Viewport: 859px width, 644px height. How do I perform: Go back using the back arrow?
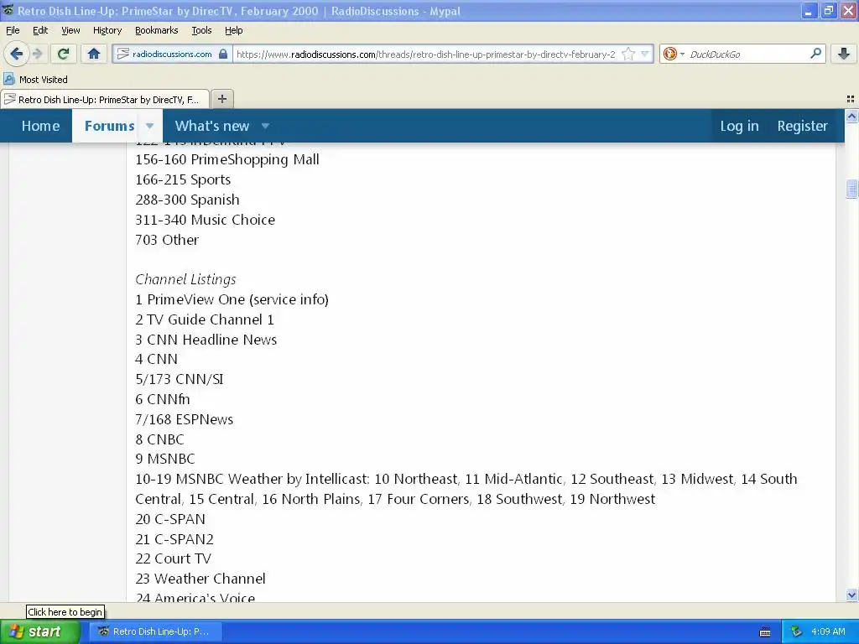click(x=16, y=54)
